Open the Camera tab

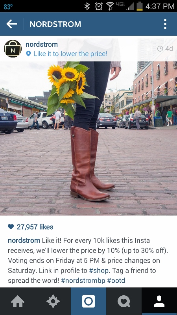coord(88,301)
